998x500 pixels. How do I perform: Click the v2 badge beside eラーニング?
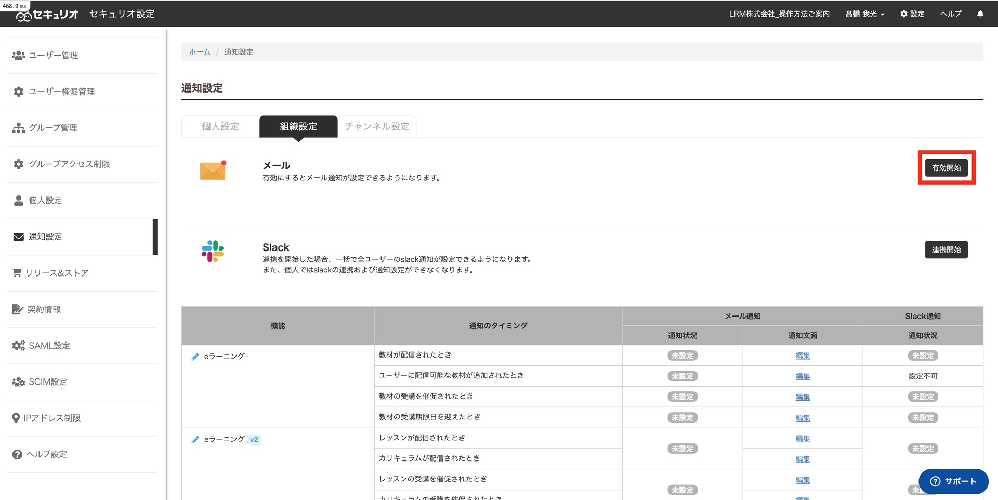click(x=254, y=440)
